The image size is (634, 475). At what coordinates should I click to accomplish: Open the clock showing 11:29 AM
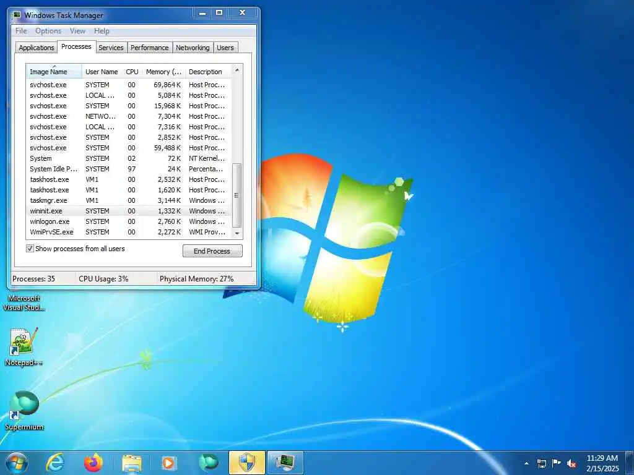coord(602,463)
